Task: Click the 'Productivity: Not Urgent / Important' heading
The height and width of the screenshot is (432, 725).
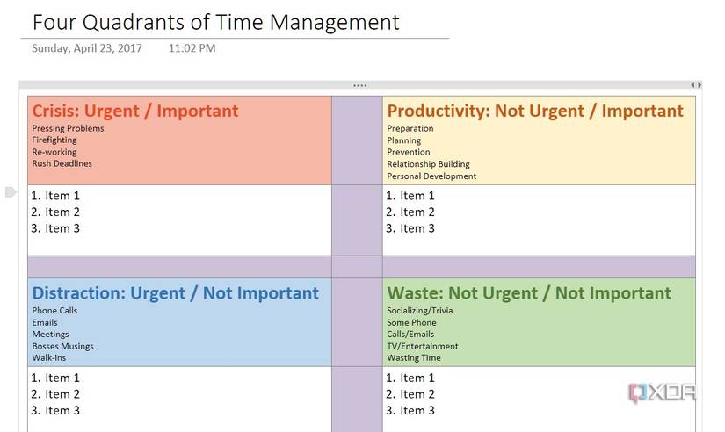Action: coord(534,111)
